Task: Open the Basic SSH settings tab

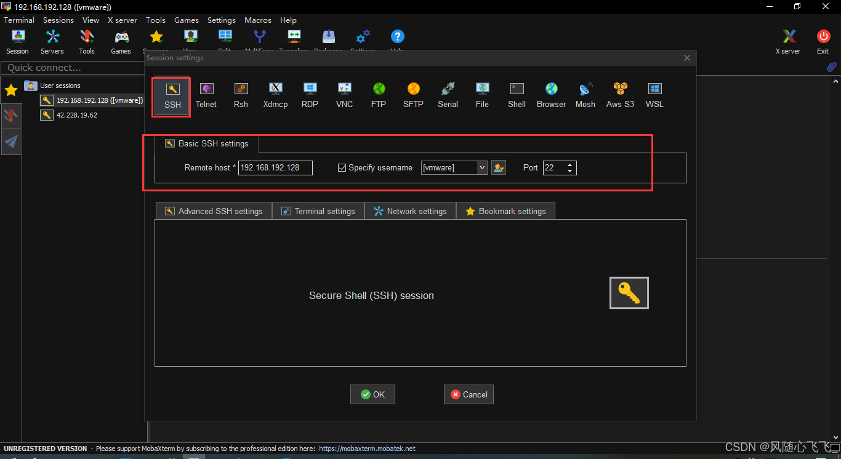Action: [x=207, y=143]
